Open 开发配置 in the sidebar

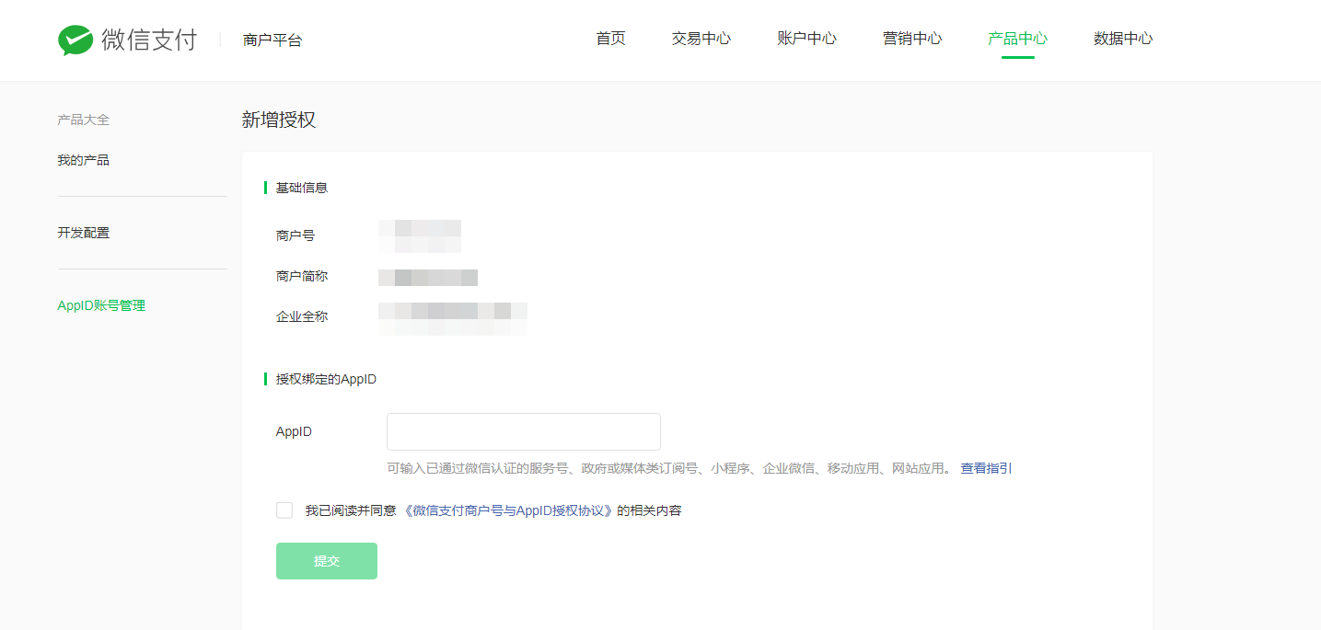(x=84, y=233)
